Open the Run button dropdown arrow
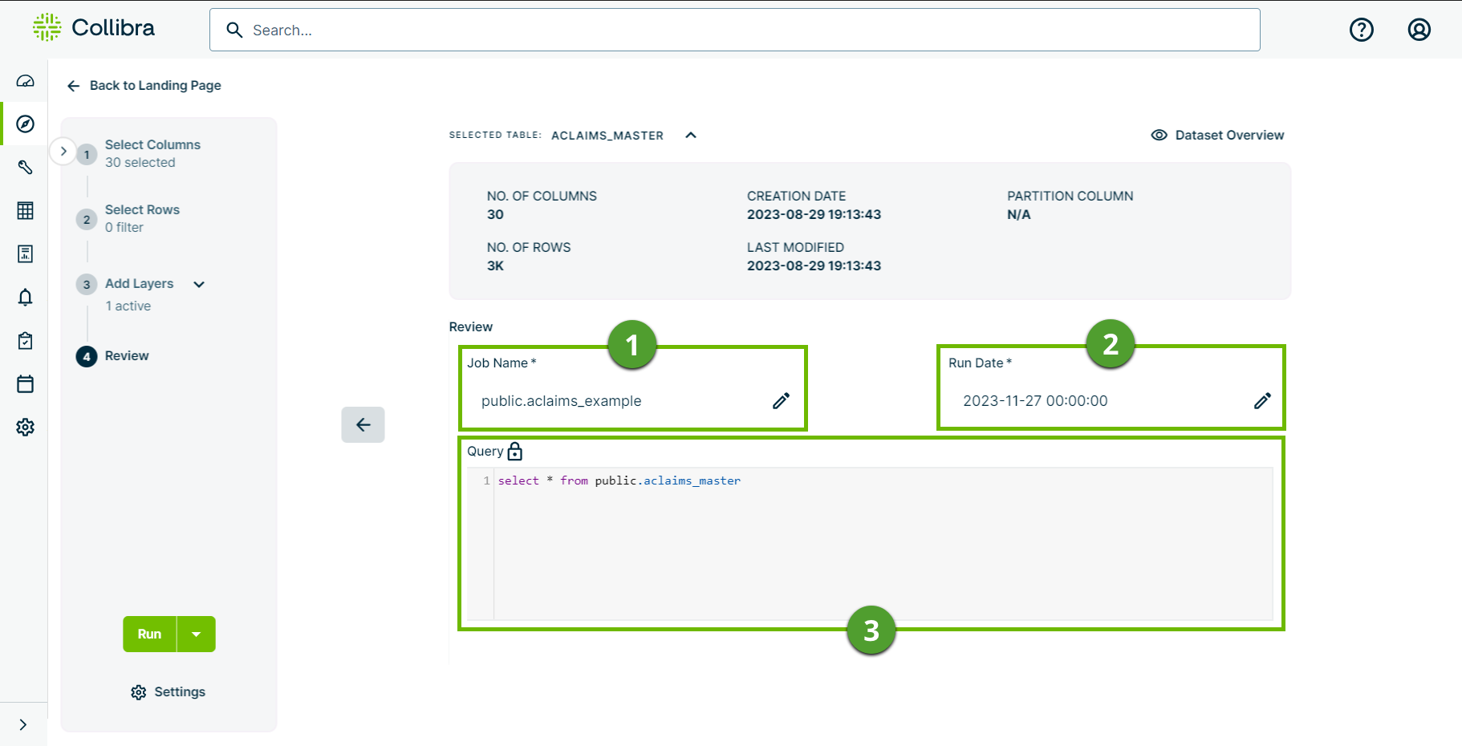 click(x=197, y=634)
